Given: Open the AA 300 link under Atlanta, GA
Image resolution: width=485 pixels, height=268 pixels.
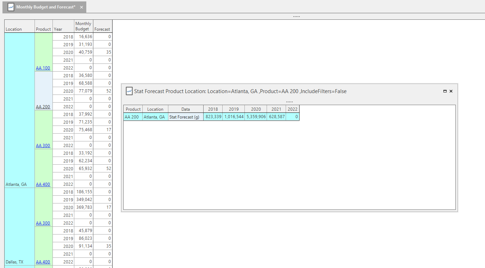Looking at the screenshot, I should 43,145.
